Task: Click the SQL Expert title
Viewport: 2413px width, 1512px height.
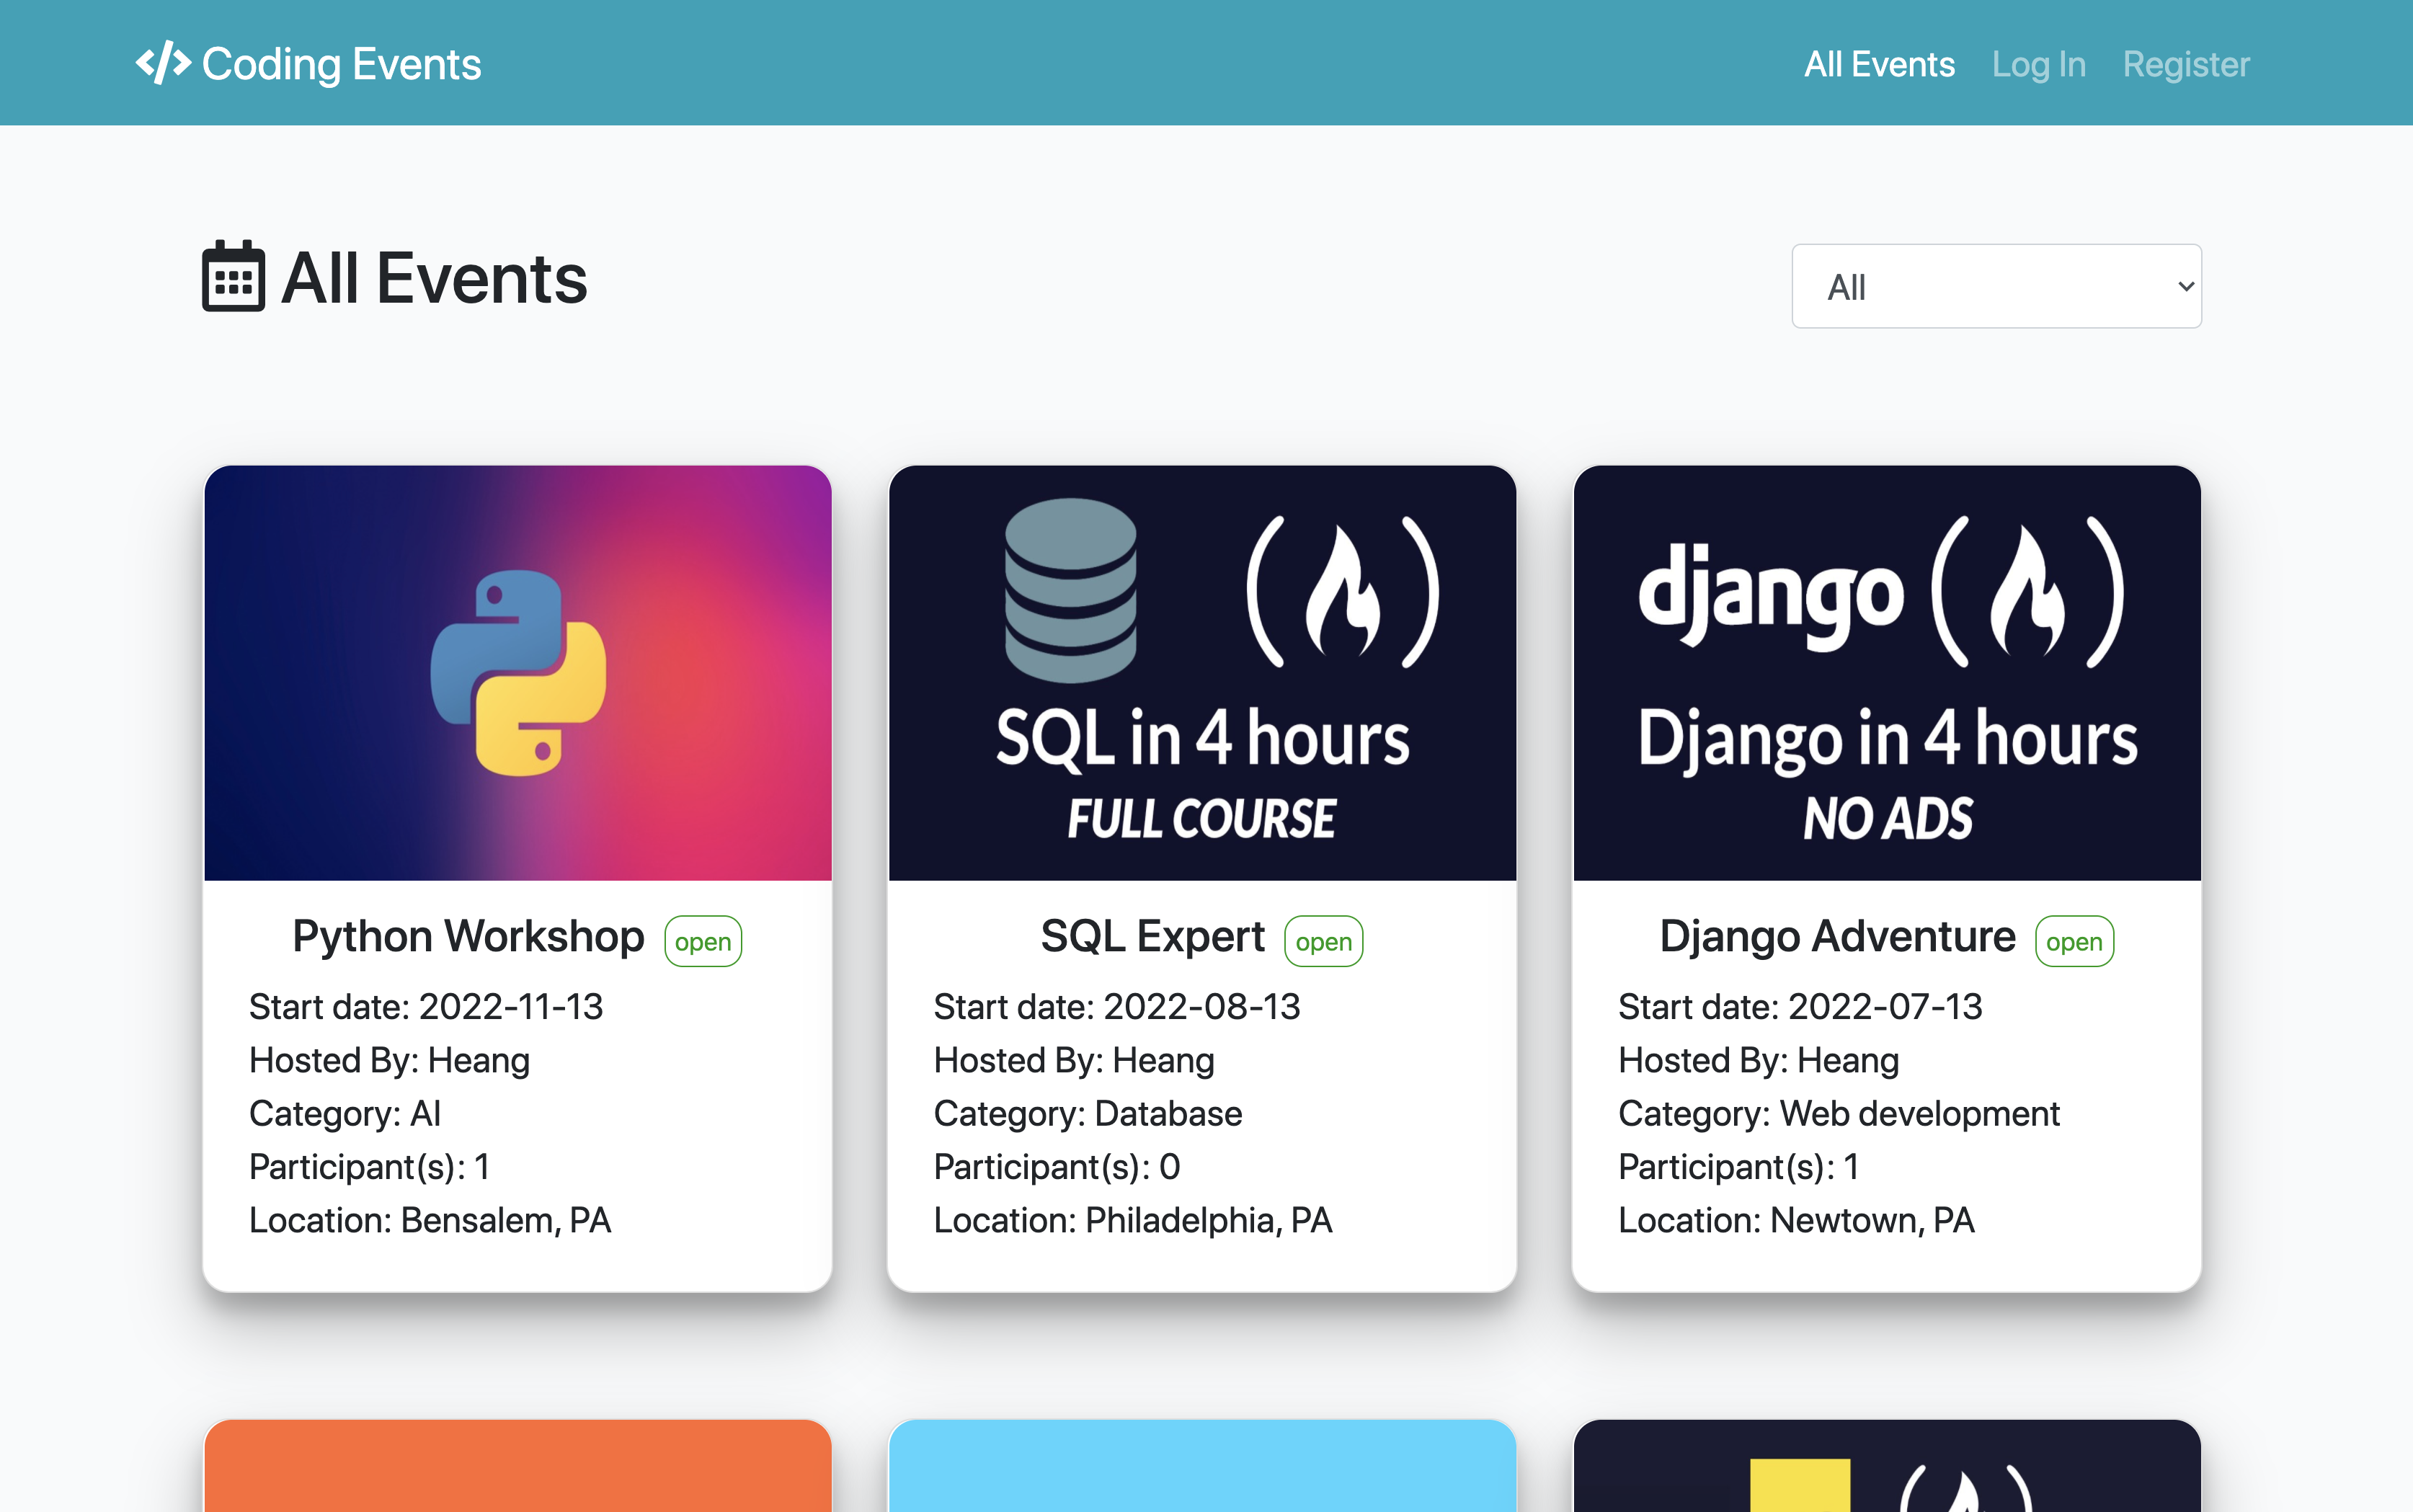Action: click(x=1152, y=937)
